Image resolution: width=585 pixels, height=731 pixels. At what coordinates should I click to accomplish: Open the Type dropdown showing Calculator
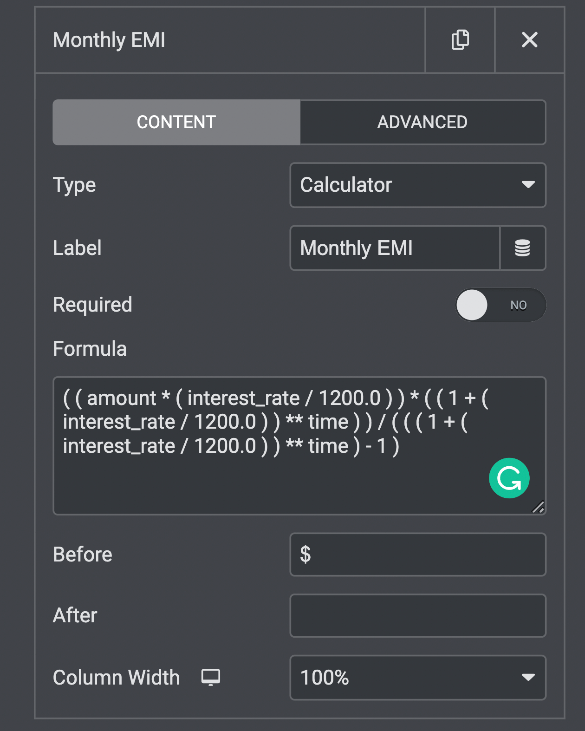[409, 185]
